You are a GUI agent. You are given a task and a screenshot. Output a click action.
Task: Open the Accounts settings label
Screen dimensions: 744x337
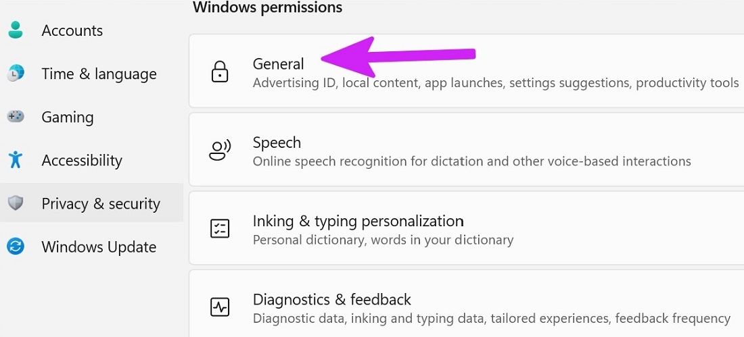(72, 30)
